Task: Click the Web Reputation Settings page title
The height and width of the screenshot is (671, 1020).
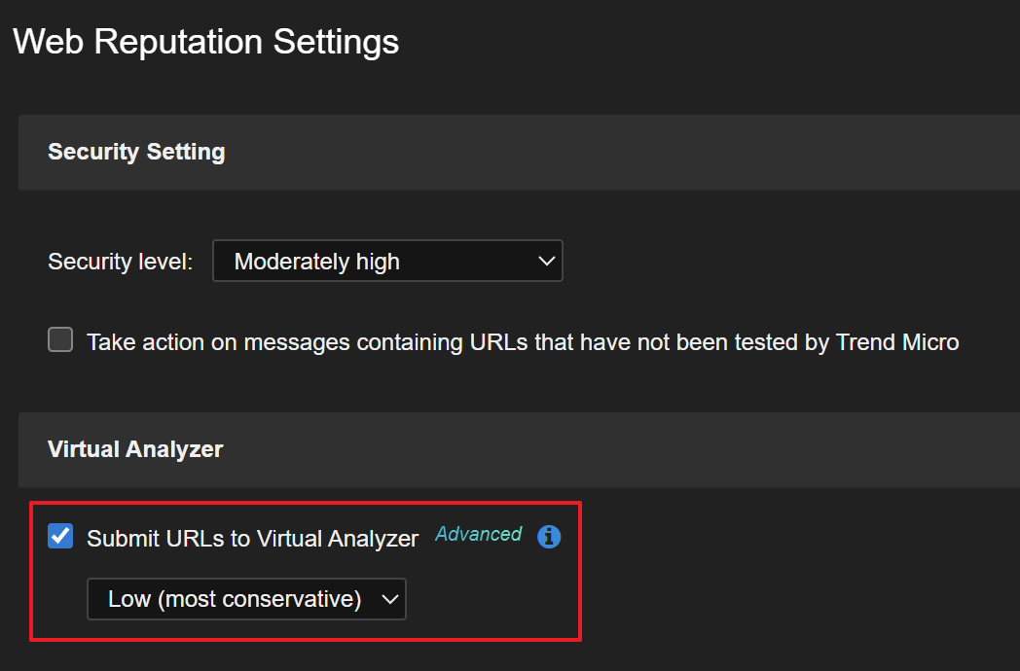Action: click(x=206, y=42)
